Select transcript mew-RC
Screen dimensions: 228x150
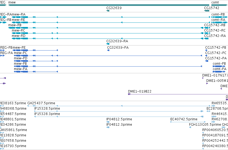[x=108, y=33]
